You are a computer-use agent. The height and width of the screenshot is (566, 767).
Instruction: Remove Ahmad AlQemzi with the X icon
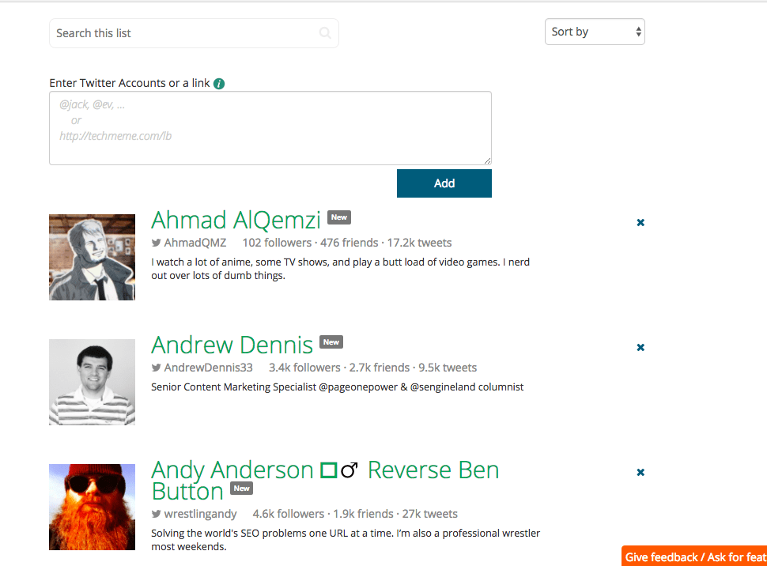tap(640, 223)
